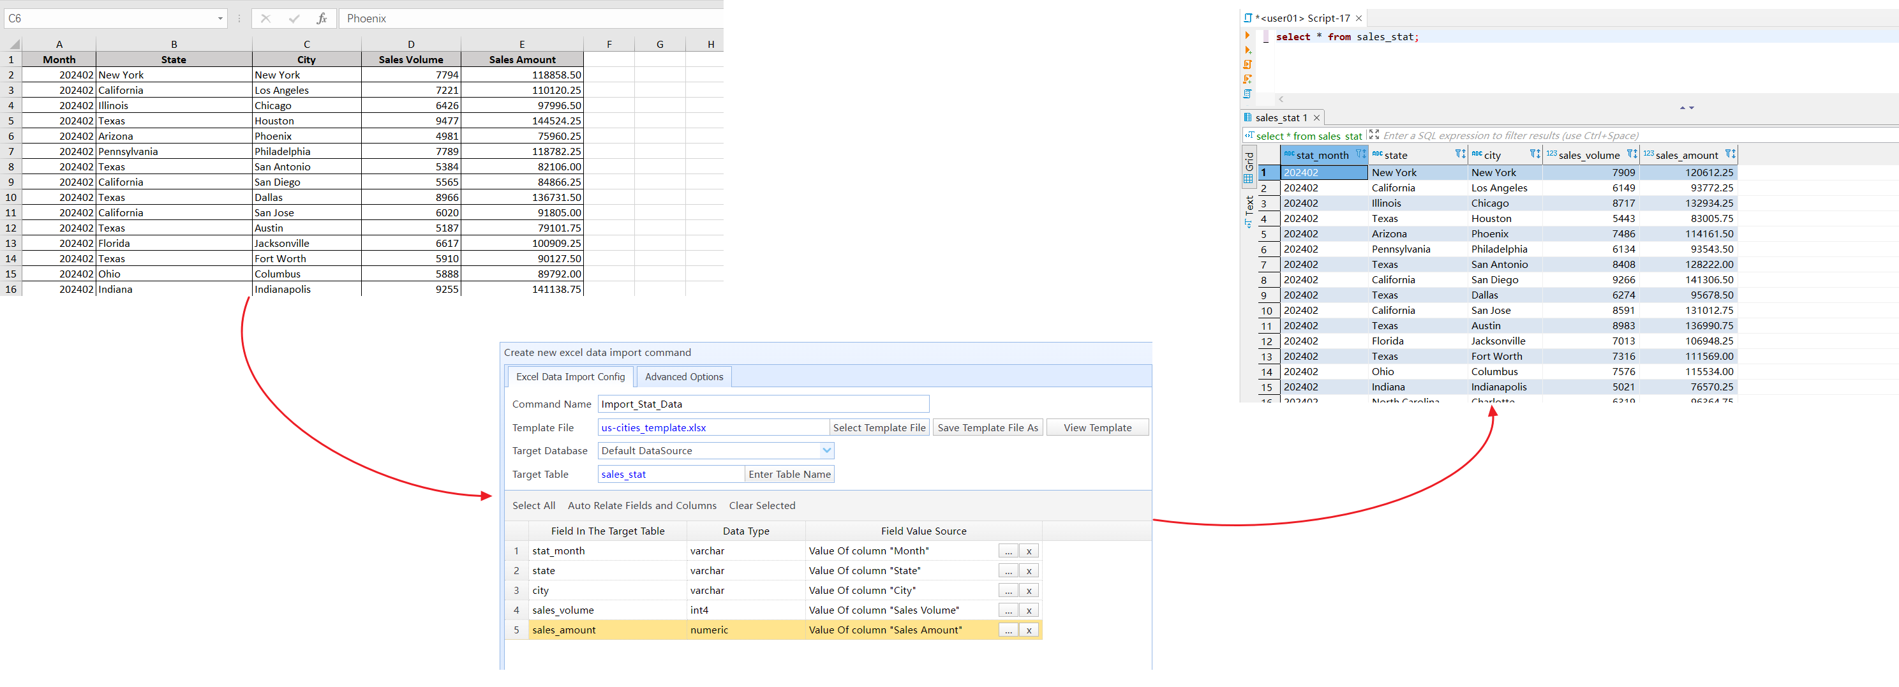
Task: Click the Clear Selected link
Action: click(761, 506)
